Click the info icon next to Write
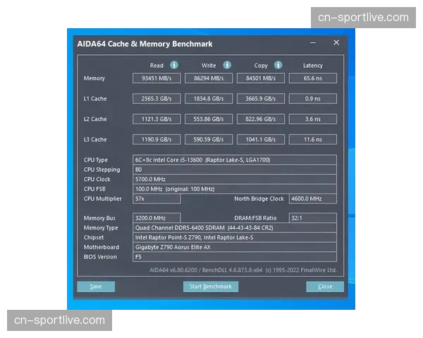The width and height of the screenshot is (423, 338). (x=226, y=65)
